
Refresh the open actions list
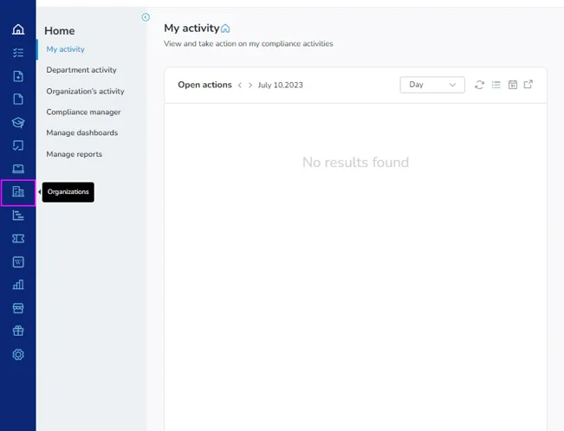click(x=479, y=85)
